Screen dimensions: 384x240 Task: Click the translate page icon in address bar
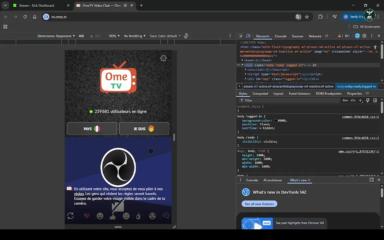pyautogui.click(x=298, y=17)
